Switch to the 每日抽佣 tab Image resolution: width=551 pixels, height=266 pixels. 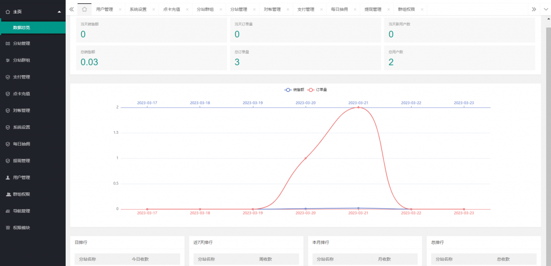[x=340, y=10]
